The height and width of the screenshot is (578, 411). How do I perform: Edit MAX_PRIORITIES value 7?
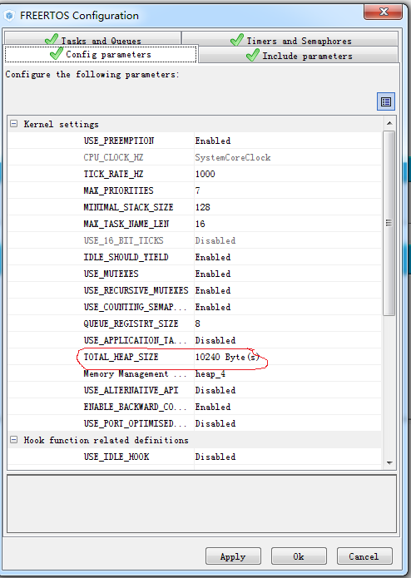click(x=197, y=190)
